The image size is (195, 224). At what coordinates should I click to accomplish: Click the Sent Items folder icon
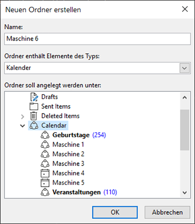[34, 106]
